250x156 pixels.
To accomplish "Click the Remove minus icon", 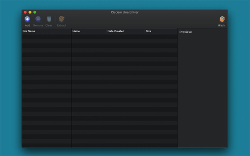I will click(x=38, y=19).
